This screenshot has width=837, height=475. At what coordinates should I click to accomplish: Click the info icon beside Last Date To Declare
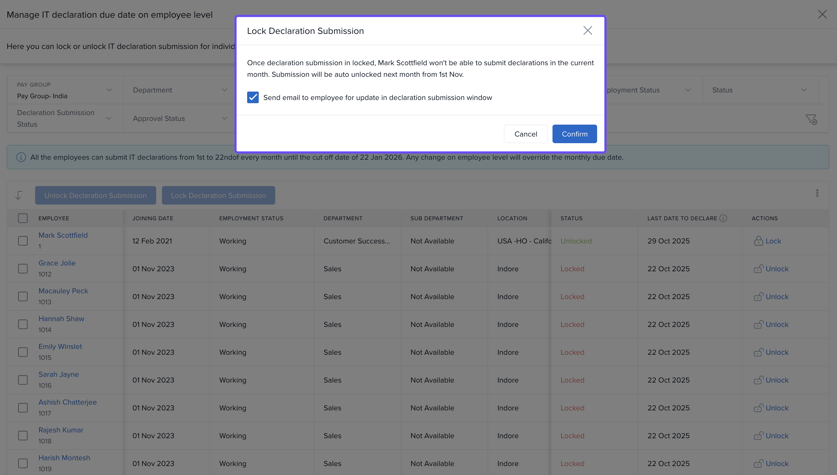(x=723, y=218)
